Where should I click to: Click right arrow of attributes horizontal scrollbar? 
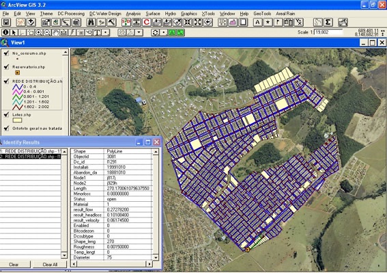149,264
